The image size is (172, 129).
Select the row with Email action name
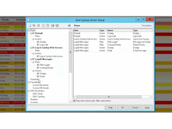coord(113,51)
